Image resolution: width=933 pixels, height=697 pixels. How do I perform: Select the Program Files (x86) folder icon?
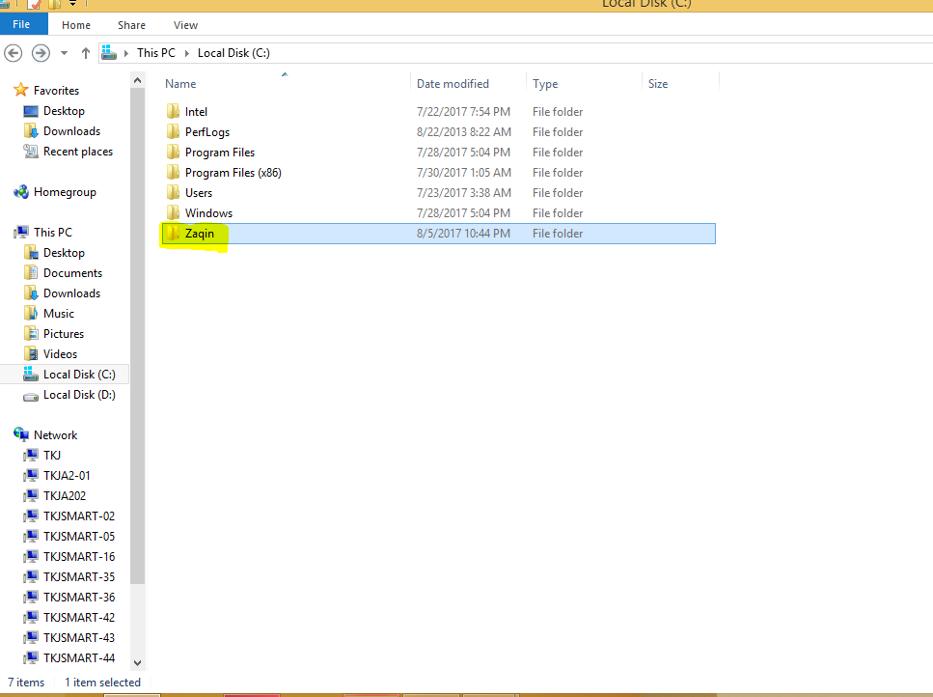173,172
